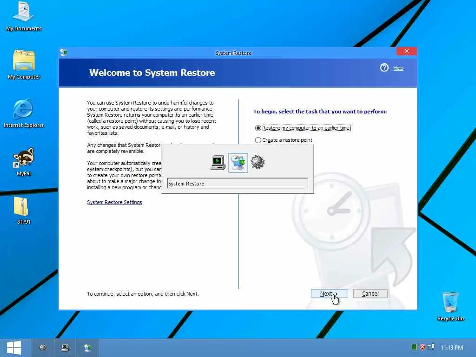Screen dimensions: 476x357
Task: Click the 11:13 PM clock
Action: pyautogui.click(x=452, y=347)
